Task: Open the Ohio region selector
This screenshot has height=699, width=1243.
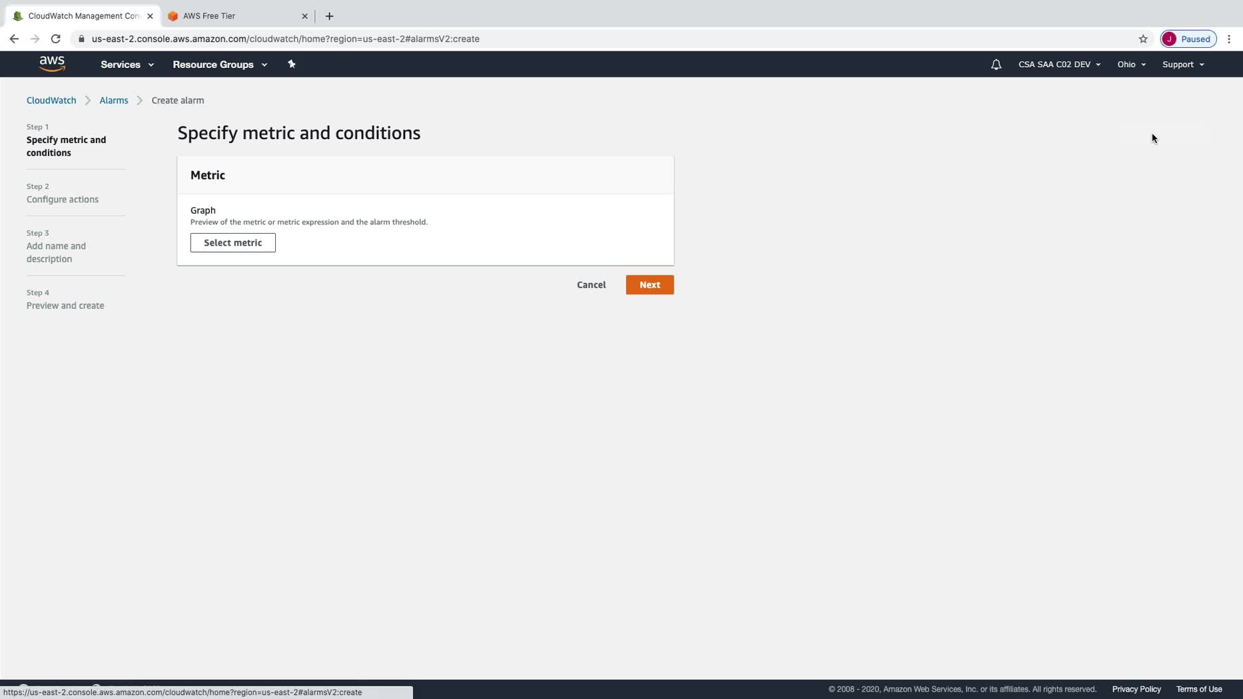Action: (x=1131, y=65)
